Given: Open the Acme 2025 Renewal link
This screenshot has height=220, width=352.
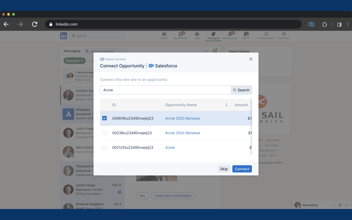Looking at the screenshot, I should point(183,118).
